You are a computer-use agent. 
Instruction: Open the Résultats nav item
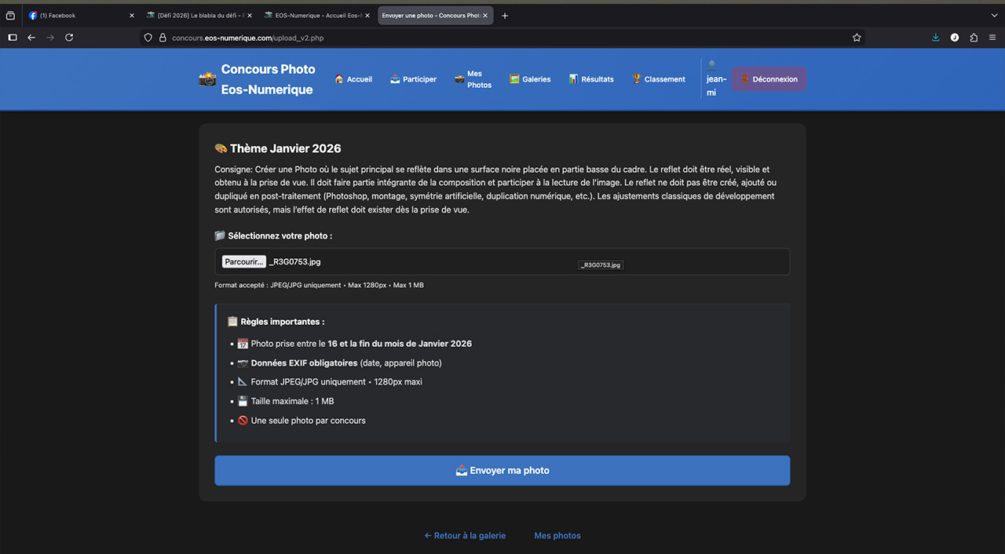tap(591, 79)
